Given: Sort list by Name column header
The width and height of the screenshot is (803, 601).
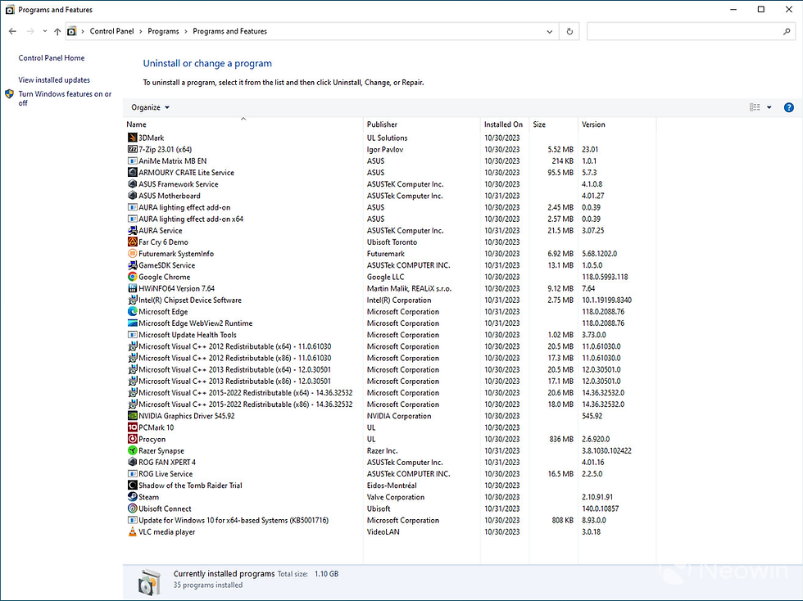Looking at the screenshot, I should (x=136, y=124).
